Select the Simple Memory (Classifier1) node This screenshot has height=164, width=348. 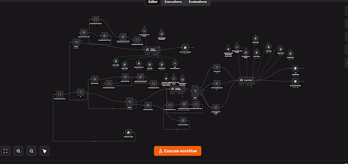(162, 34)
